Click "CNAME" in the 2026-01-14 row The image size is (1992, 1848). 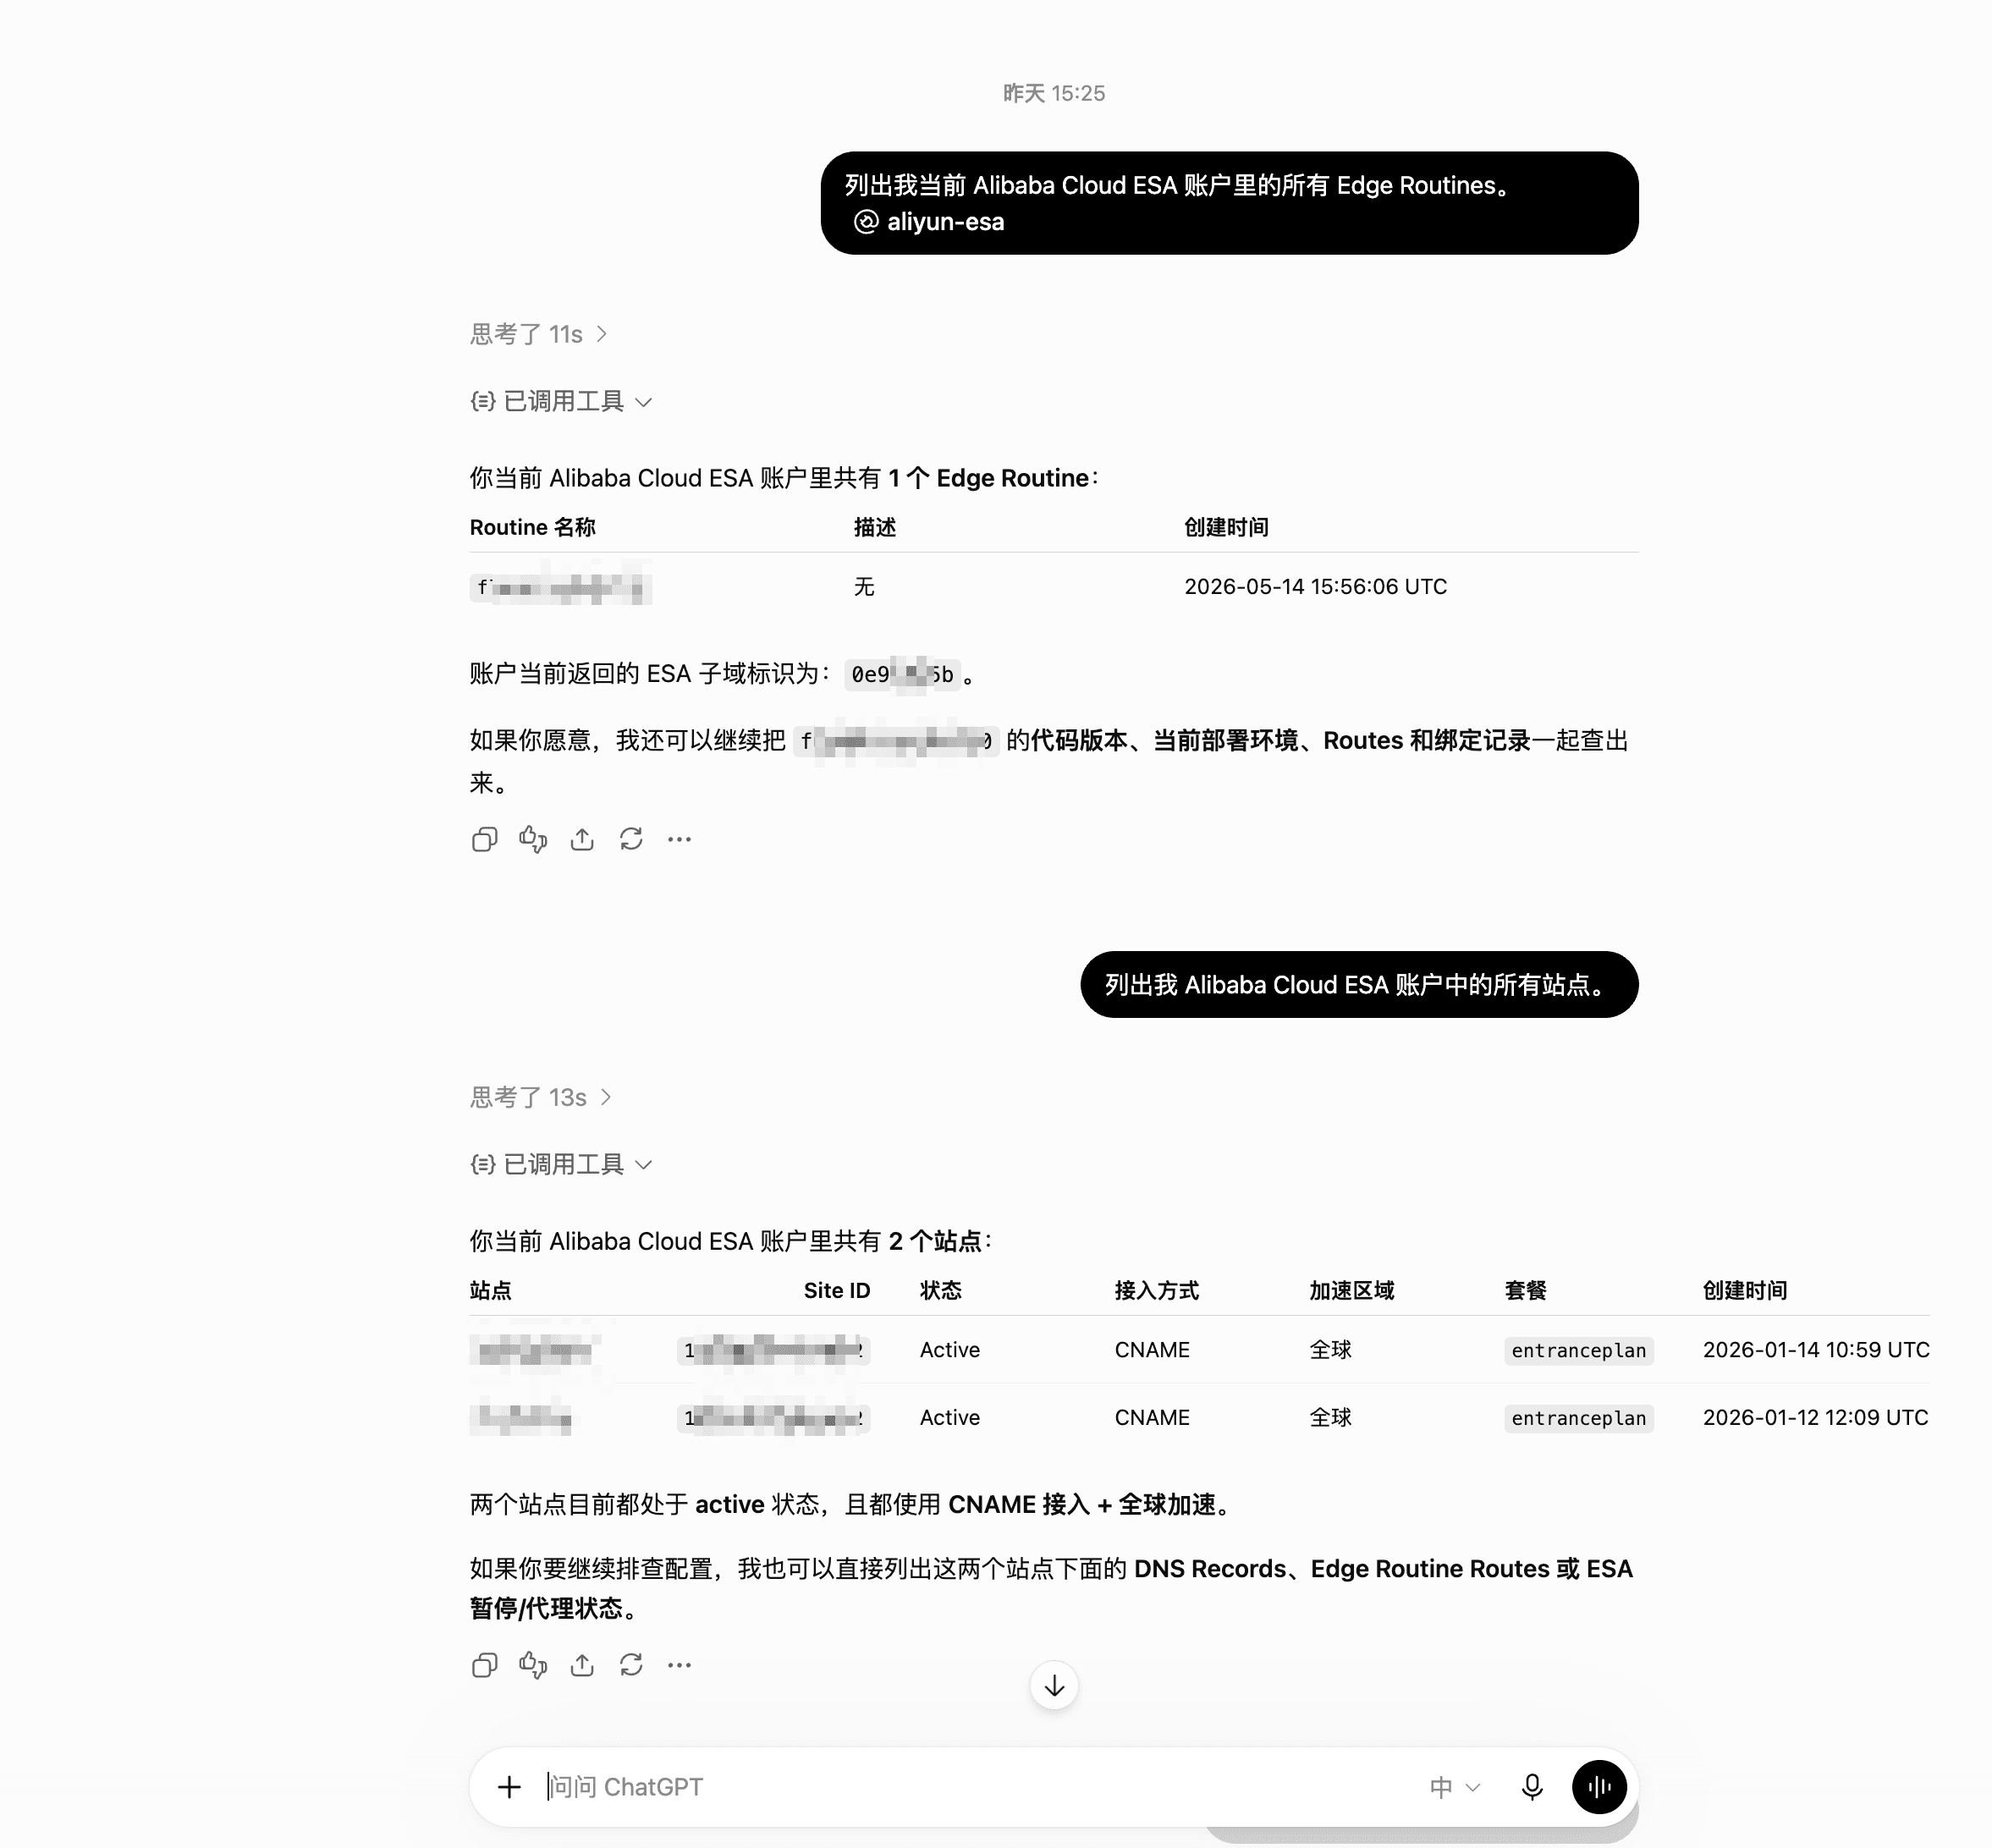click(x=1152, y=1350)
